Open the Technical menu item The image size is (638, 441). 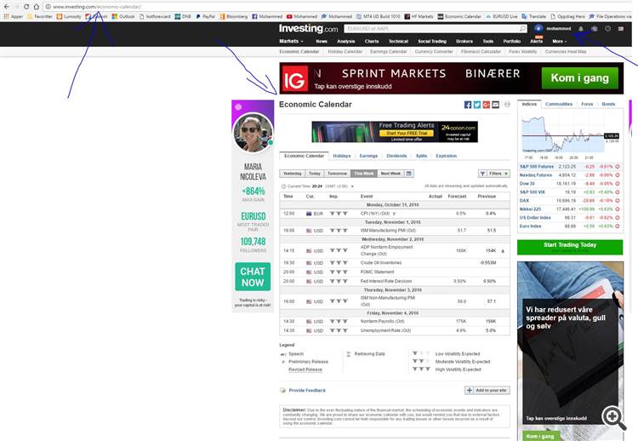pyautogui.click(x=398, y=41)
